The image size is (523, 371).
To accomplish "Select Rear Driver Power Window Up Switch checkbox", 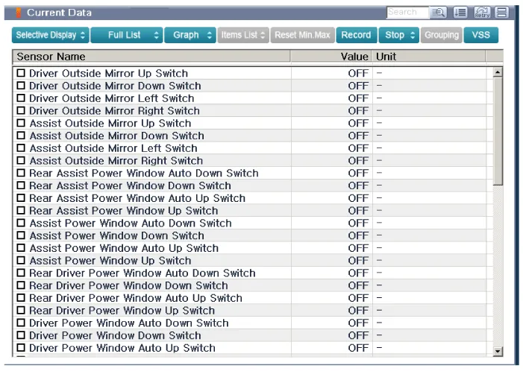I will pyautogui.click(x=22, y=311).
